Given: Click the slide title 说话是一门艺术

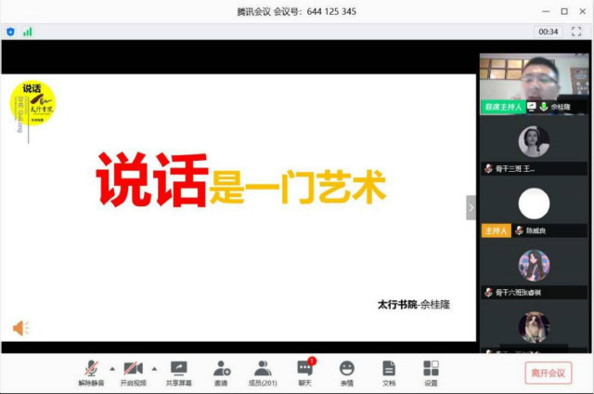Looking at the screenshot, I should [x=241, y=179].
